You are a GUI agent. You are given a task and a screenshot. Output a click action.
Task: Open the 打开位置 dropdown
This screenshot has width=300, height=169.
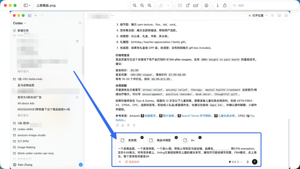257,15
